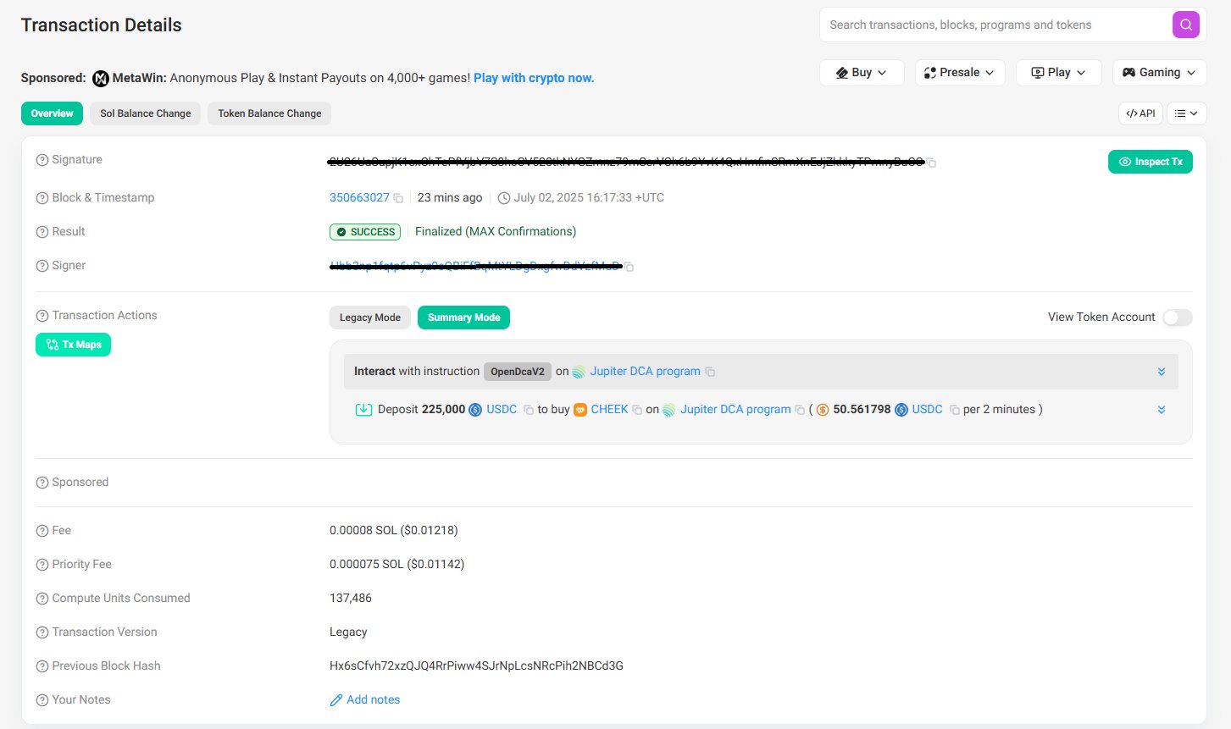The image size is (1231, 729).
Task: Click help icon beside Transaction Actions
Action: (42, 316)
